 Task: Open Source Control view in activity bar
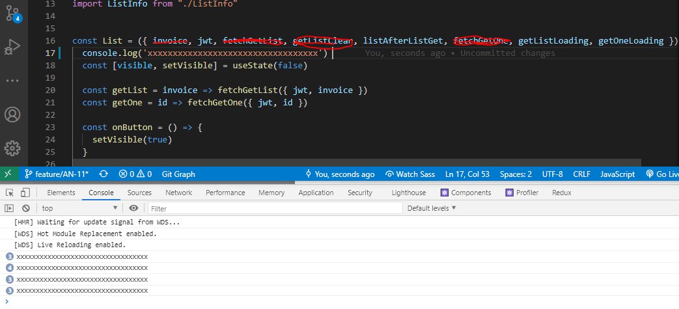12,14
